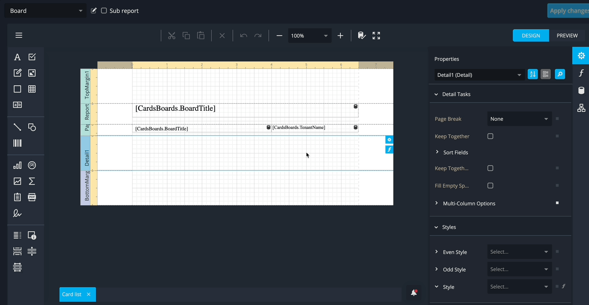Click the Cut scissors toolbar icon

pos(172,36)
